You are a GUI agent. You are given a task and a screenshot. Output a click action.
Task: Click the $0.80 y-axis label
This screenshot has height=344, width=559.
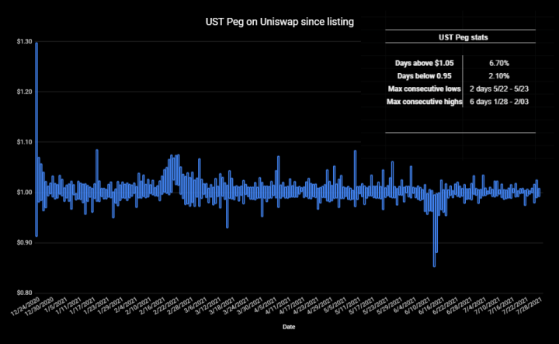(x=25, y=293)
